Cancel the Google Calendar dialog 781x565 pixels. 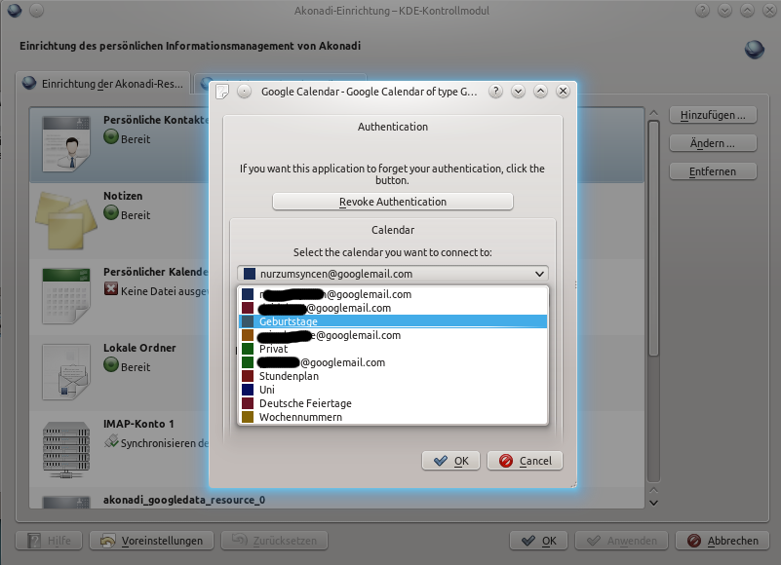coord(525,461)
